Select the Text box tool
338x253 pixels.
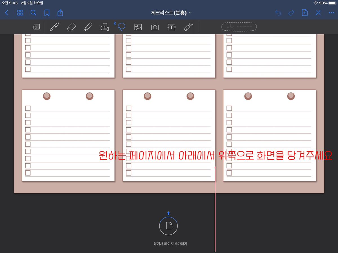172,27
